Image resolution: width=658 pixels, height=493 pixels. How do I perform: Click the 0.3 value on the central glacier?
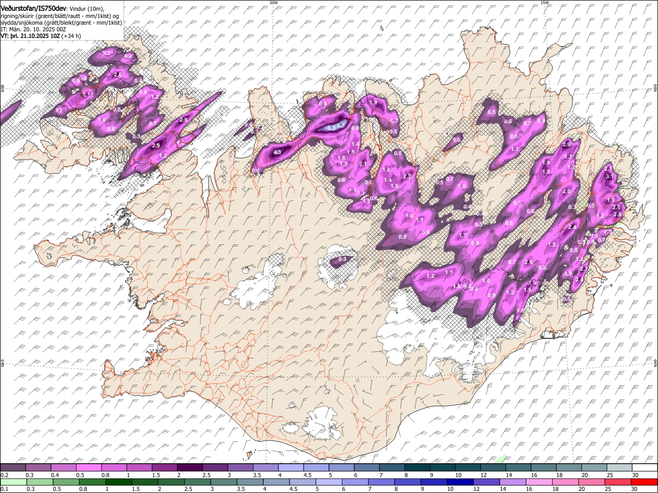(x=342, y=259)
